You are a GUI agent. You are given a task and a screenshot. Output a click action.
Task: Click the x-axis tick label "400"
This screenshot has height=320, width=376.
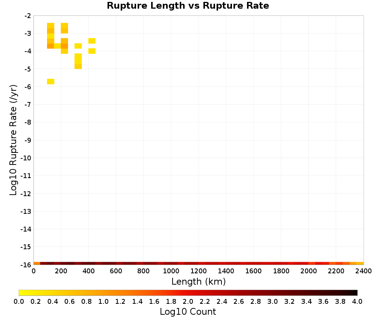88,271
